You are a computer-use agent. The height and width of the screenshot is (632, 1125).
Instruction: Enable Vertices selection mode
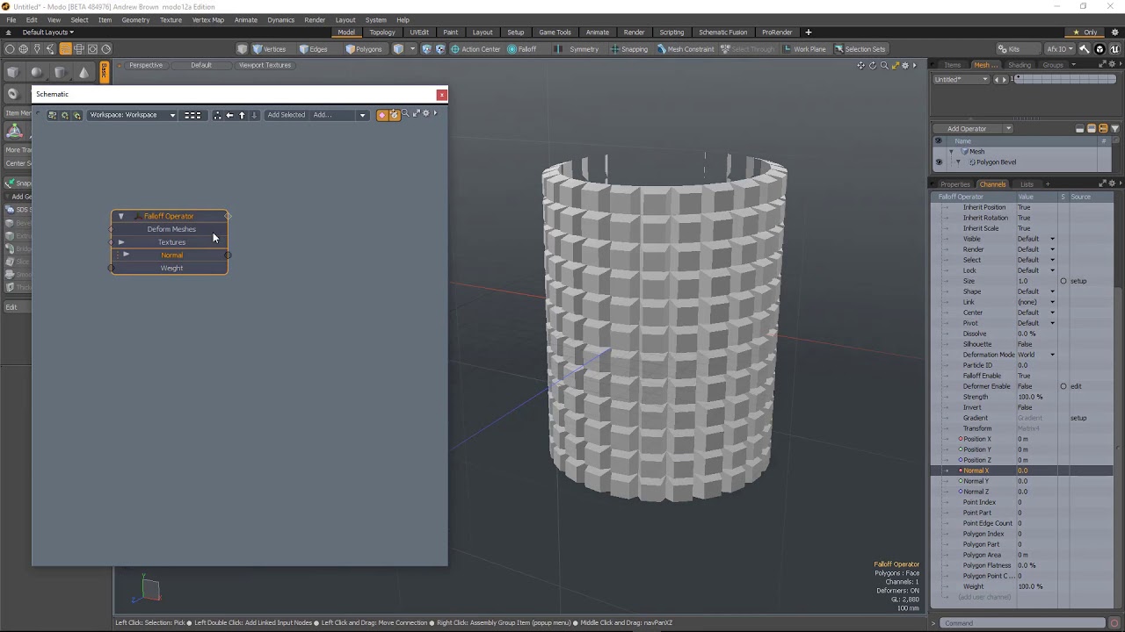(269, 49)
